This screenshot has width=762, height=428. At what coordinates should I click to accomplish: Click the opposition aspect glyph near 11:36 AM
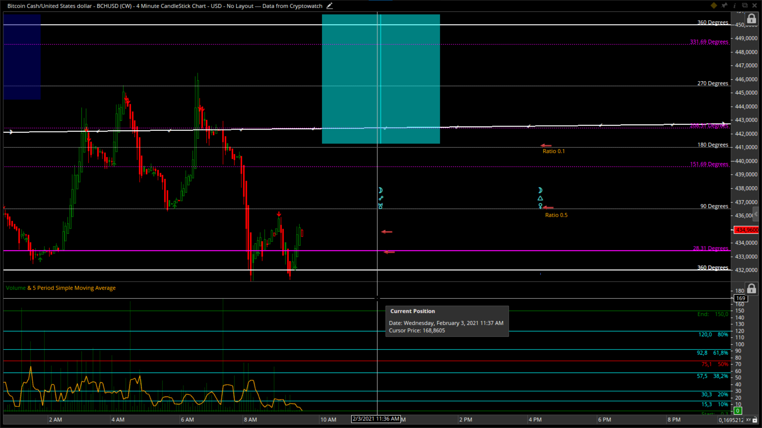coord(381,198)
